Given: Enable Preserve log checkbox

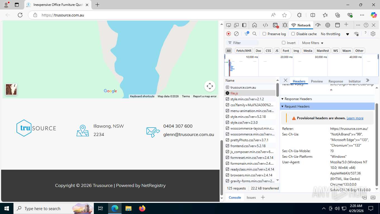Looking at the screenshot, I should point(264,34).
